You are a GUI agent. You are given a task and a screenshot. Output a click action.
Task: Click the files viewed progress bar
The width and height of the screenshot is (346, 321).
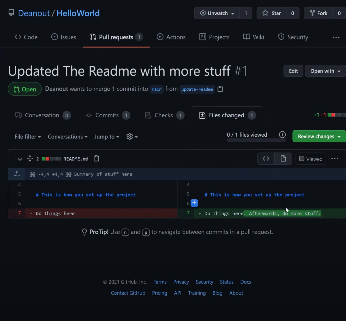[x=256, y=140]
